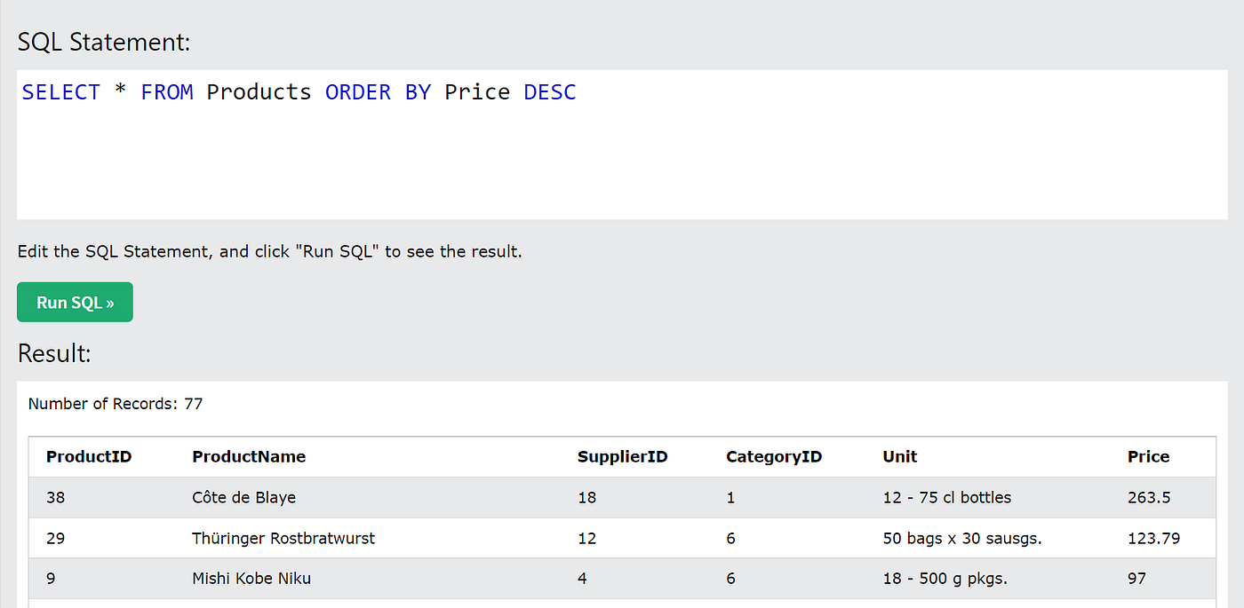Select the row for Côte de Blaye
This screenshot has width=1244, height=608.
243,498
